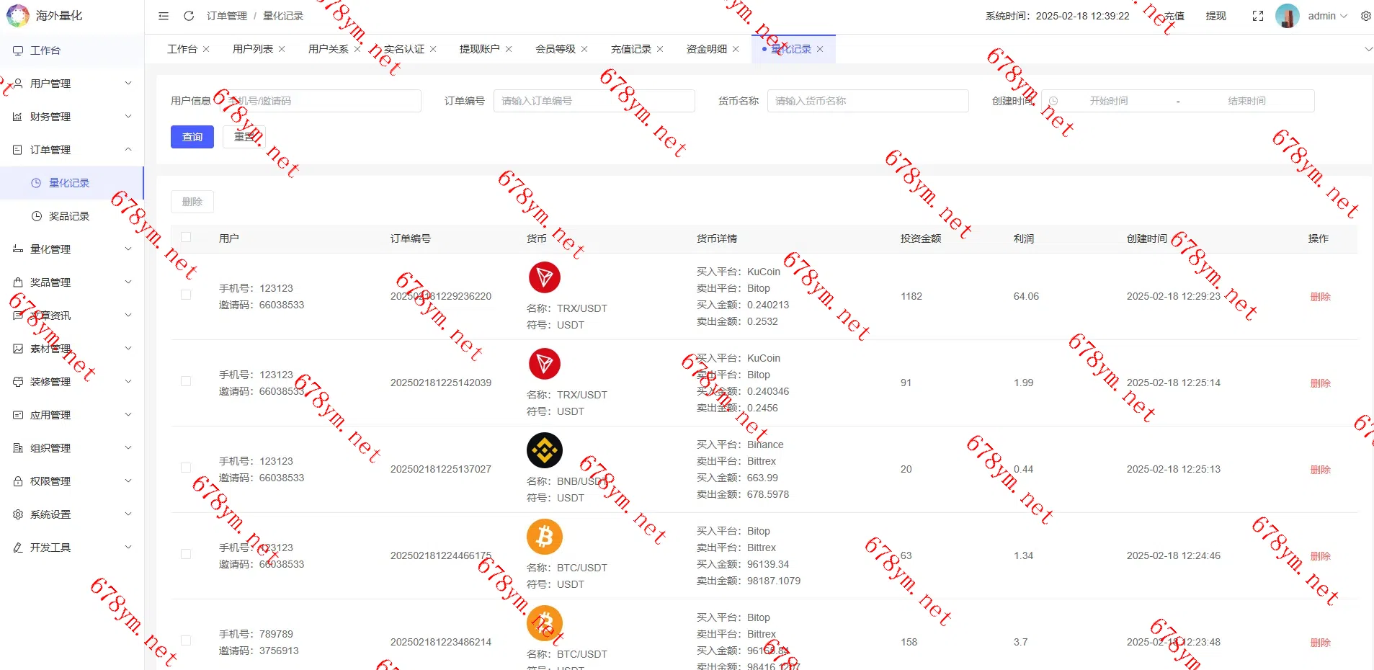Close the 资金明细 tab

pos(736,49)
